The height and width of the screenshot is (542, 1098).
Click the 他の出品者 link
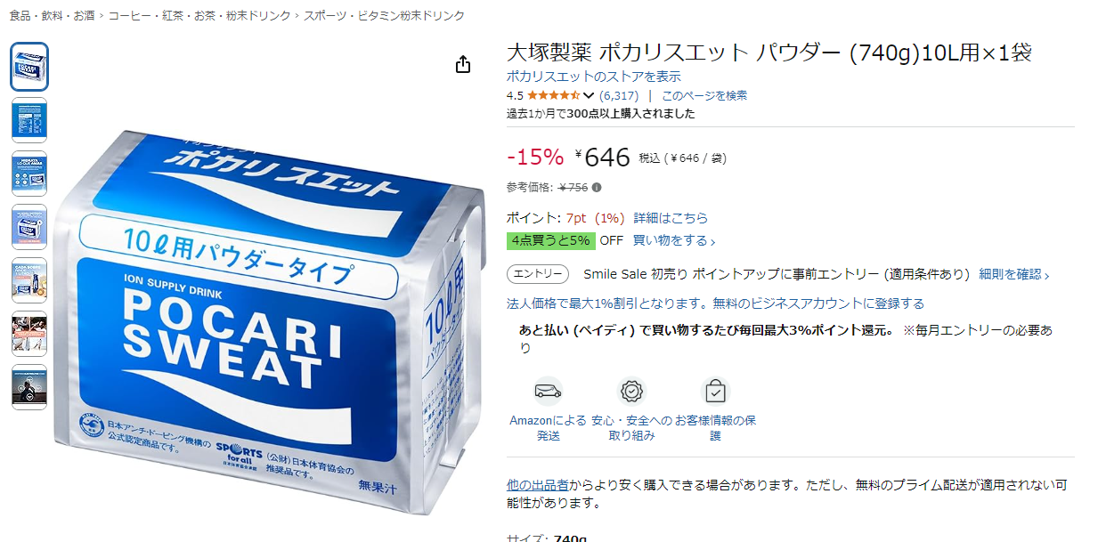click(x=538, y=485)
